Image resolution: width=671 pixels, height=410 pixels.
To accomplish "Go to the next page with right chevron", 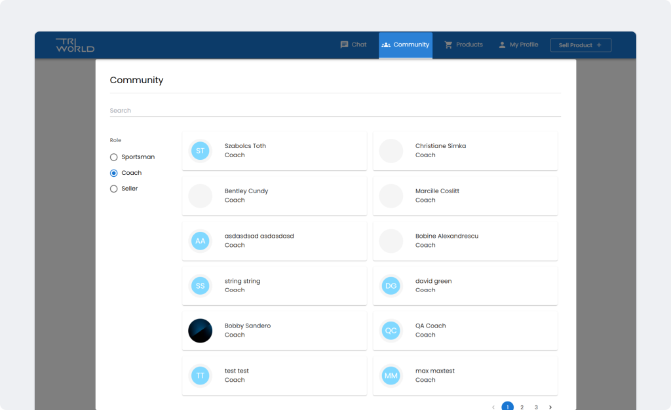I will (x=550, y=407).
